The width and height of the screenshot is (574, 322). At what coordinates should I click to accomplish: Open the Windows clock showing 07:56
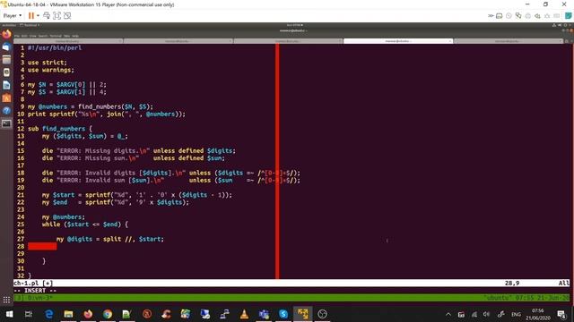pos(538,314)
